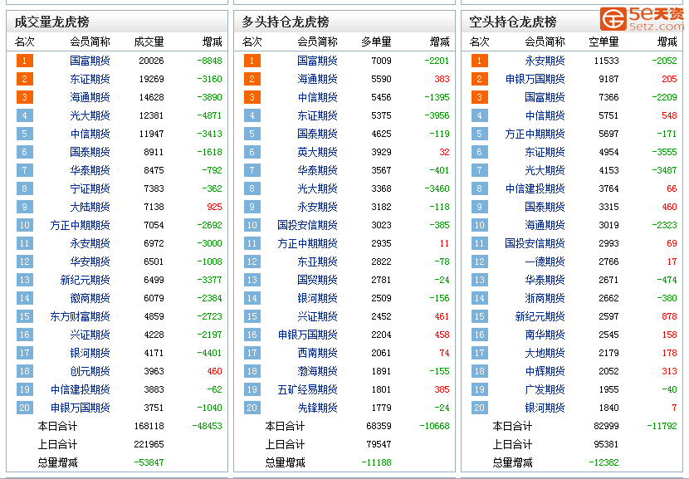The image size is (689, 479).
Task: Open 英大期货 member link
Action: [317, 152]
